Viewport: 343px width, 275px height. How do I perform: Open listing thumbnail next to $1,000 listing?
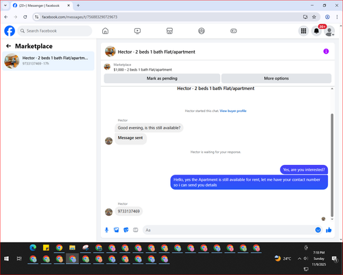coord(107,67)
